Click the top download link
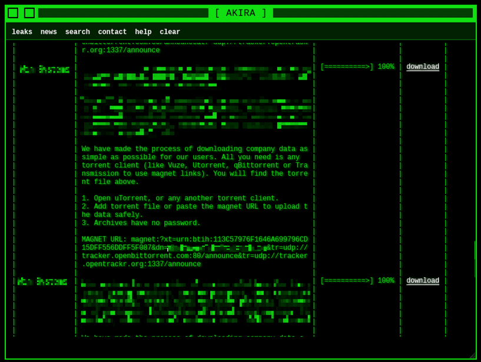 pos(422,66)
